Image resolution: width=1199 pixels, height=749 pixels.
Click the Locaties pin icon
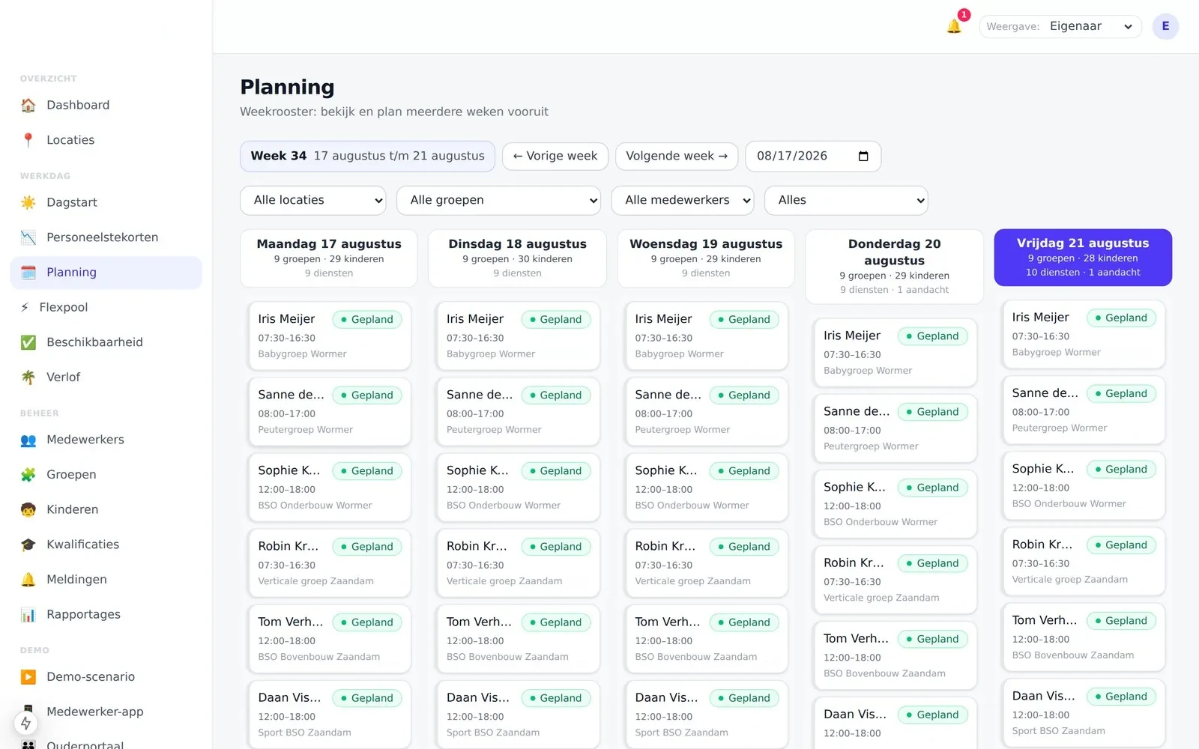click(x=28, y=140)
